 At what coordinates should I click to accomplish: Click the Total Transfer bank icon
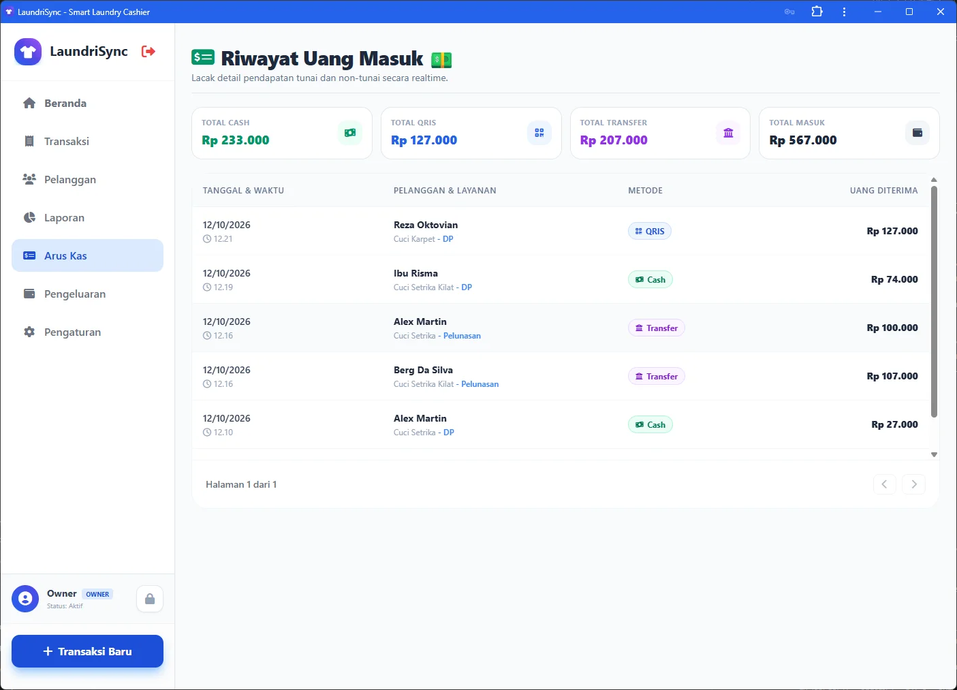click(728, 133)
